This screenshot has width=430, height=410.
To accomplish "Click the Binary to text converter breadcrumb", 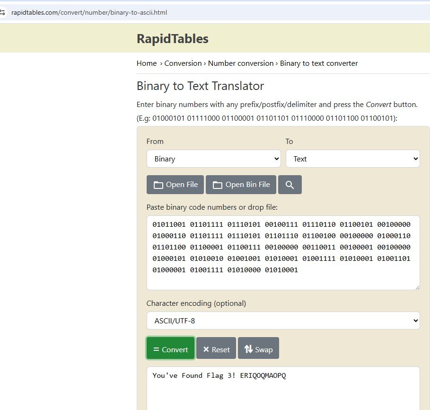I will pyautogui.click(x=319, y=63).
